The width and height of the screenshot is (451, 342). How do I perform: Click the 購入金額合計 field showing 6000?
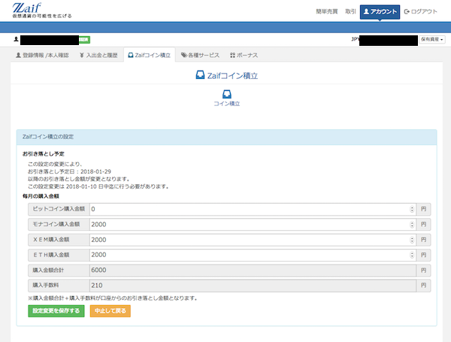coord(253,270)
